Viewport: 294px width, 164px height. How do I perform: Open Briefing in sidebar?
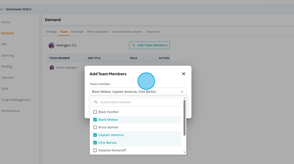click(x=7, y=67)
